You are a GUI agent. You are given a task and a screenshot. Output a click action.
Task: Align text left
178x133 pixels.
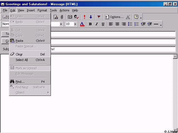(111, 24)
